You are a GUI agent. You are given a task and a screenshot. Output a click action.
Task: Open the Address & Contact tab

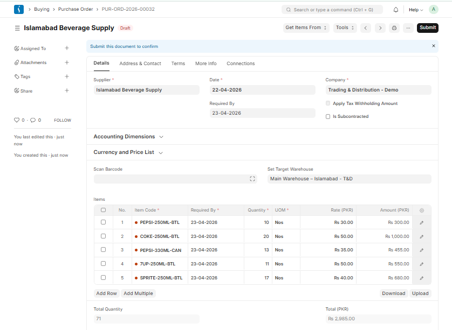(140, 63)
